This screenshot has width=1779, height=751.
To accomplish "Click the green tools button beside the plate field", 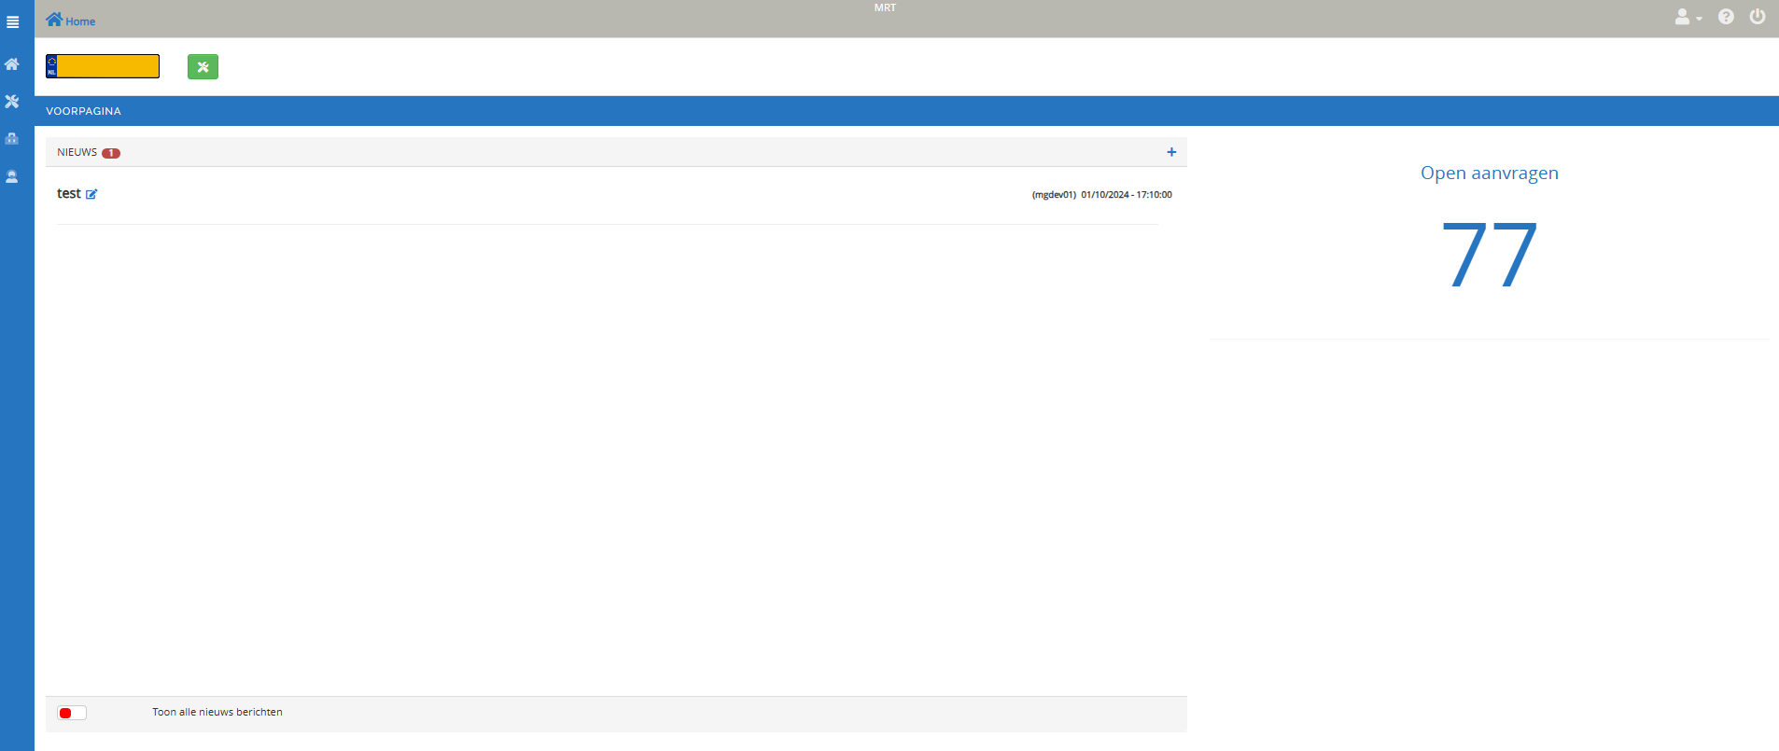I will (203, 67).
